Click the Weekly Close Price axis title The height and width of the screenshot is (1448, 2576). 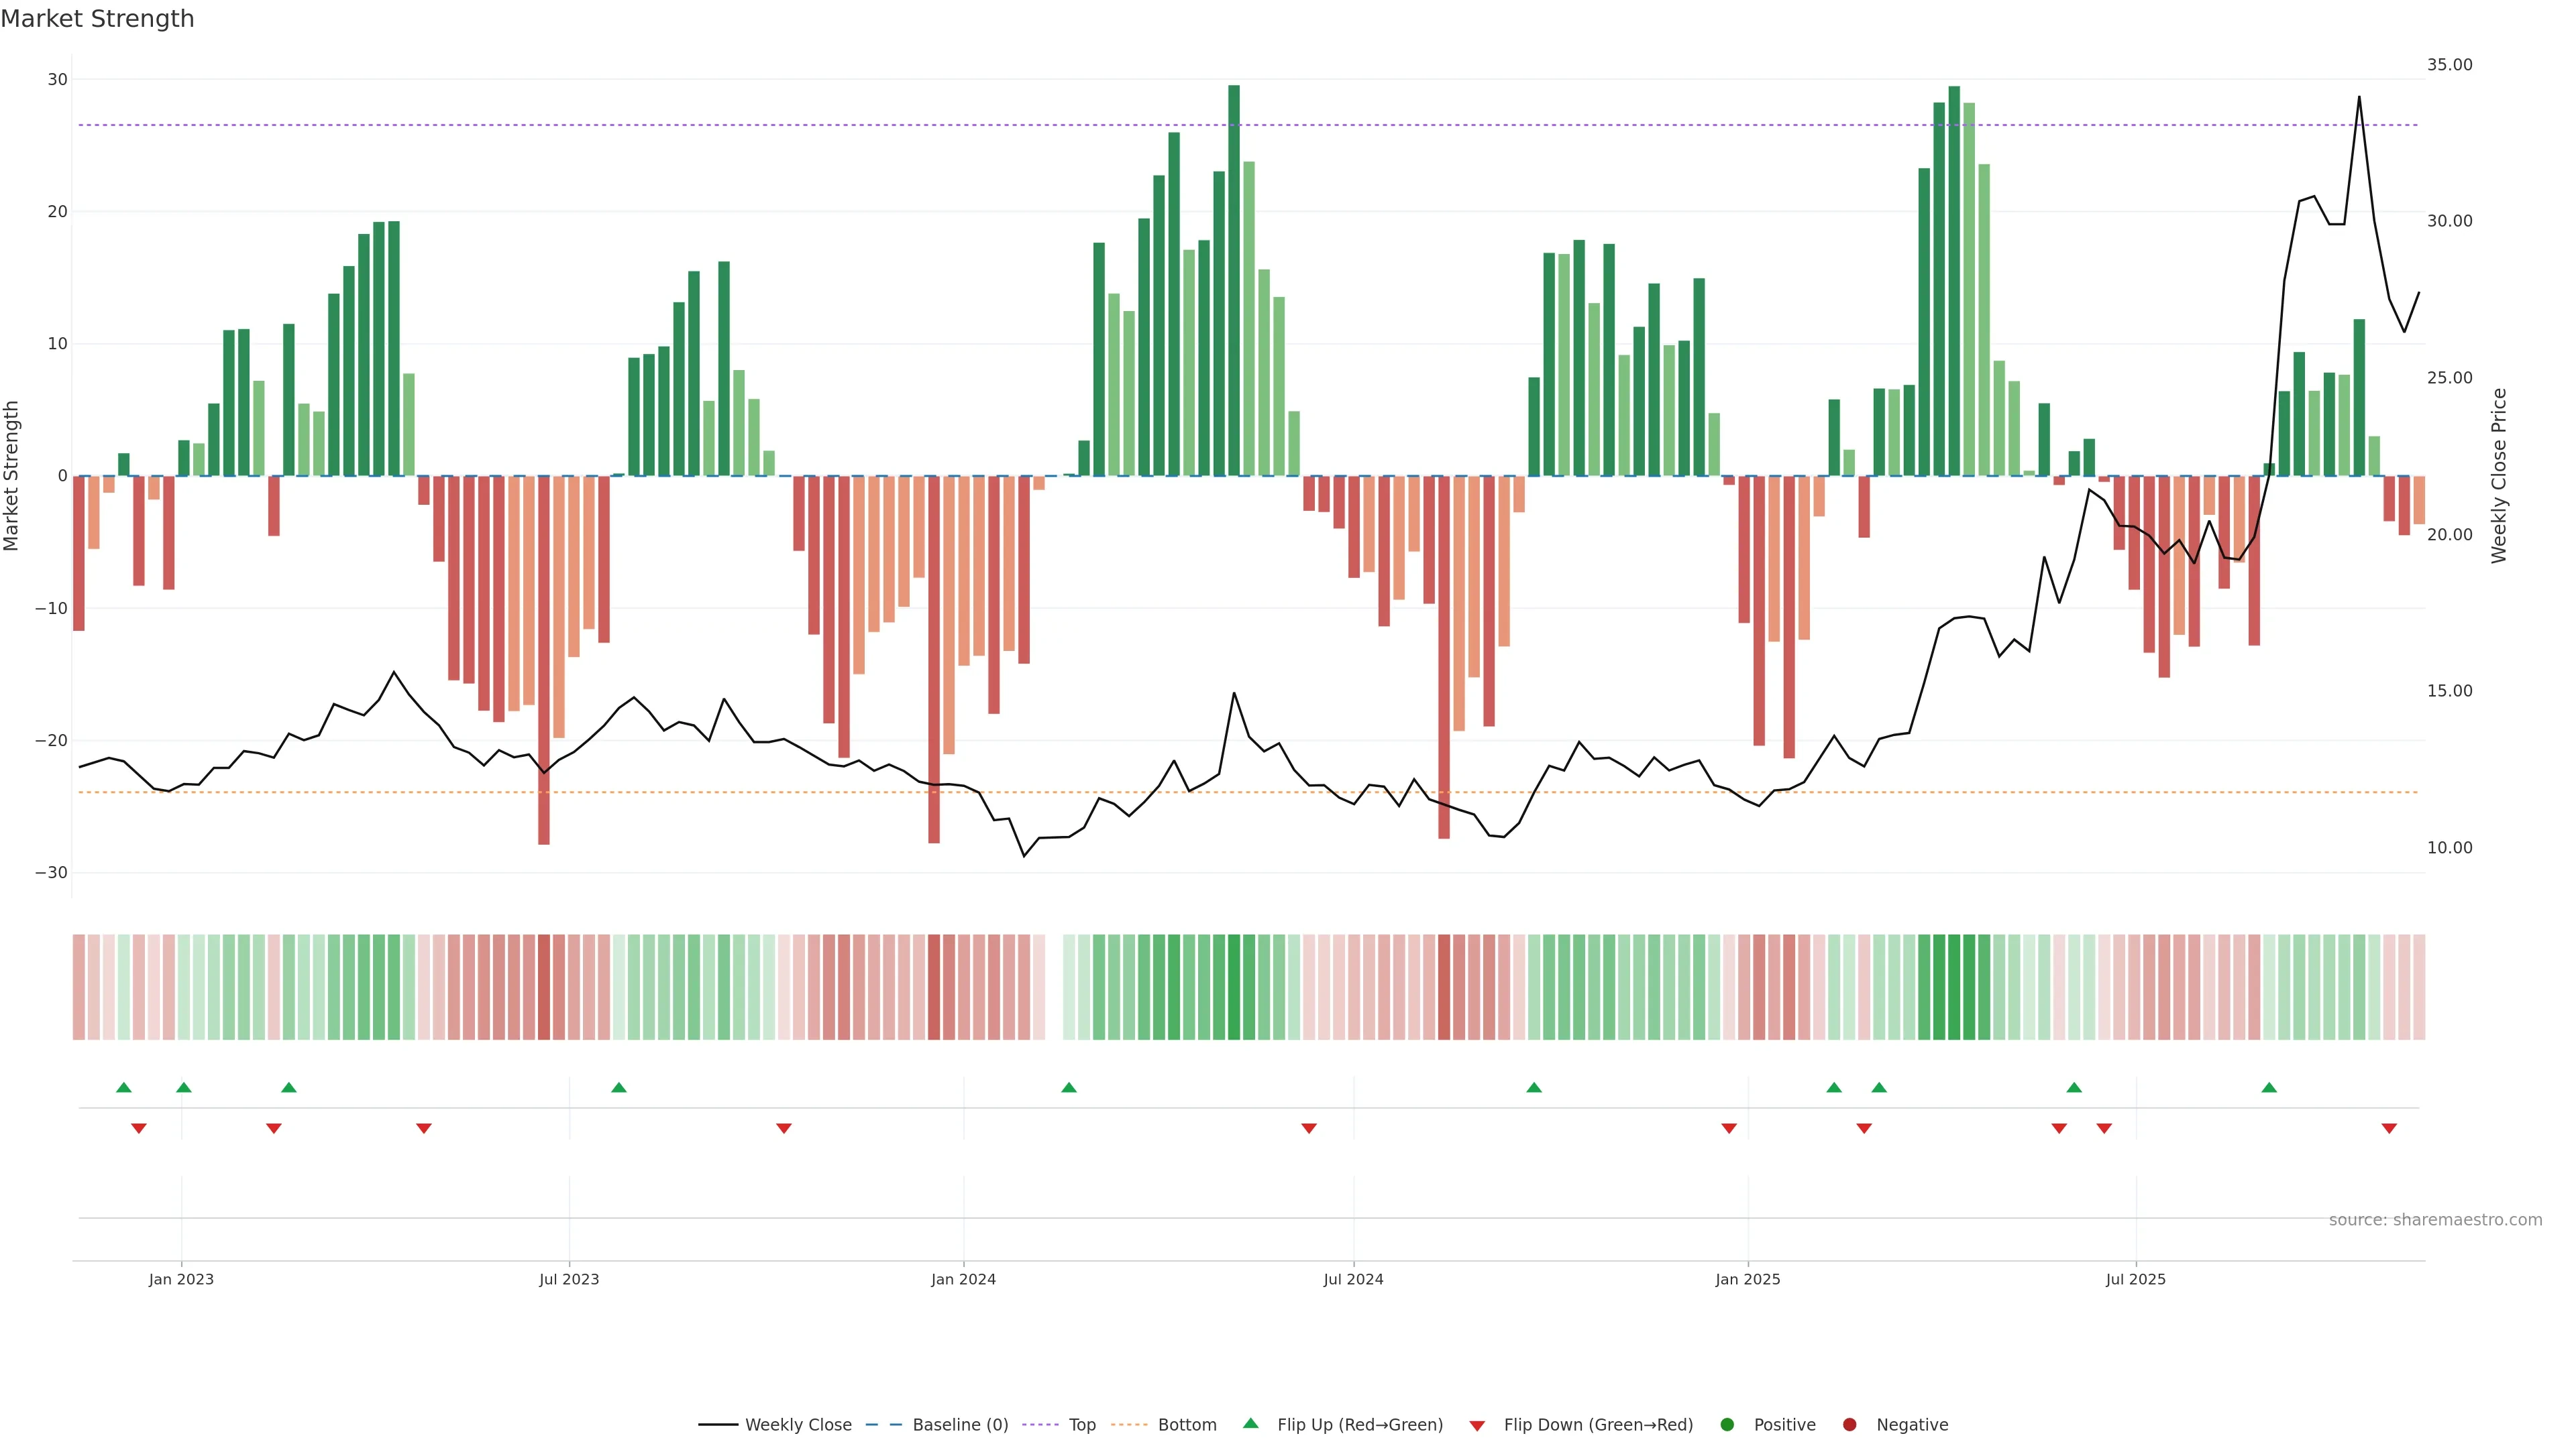[x=2499, y=476]
